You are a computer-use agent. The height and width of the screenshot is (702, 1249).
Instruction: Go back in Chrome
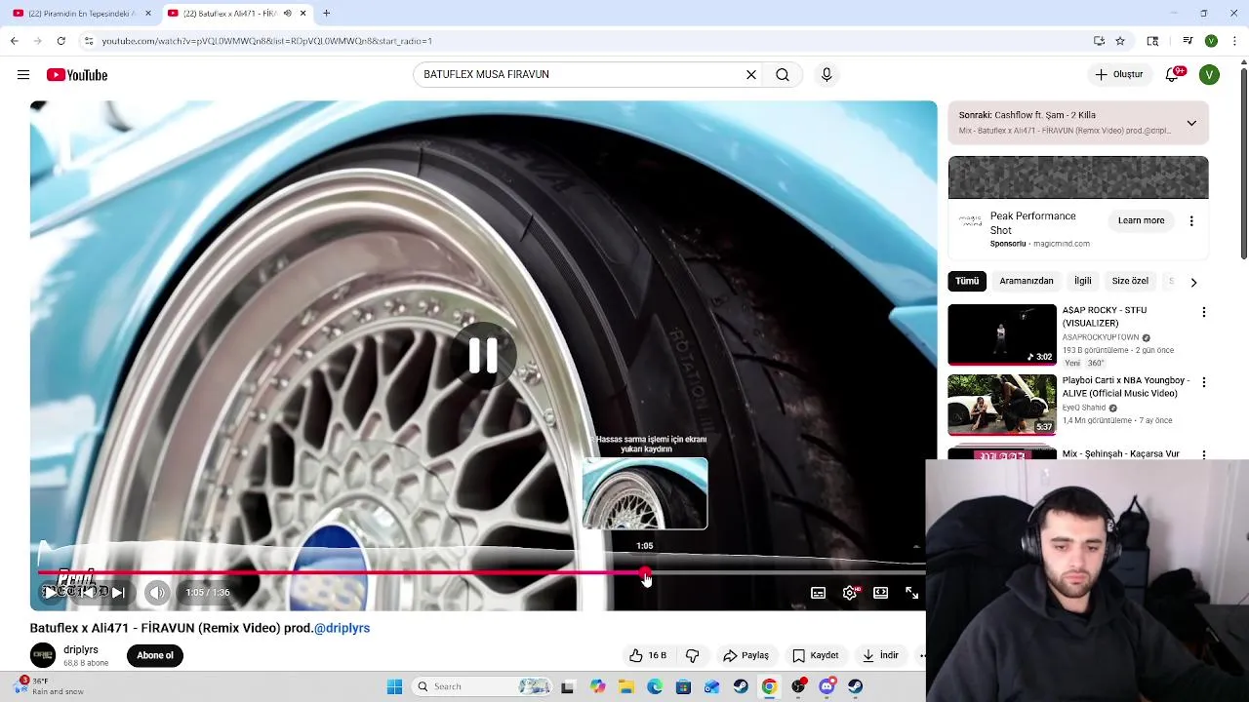[14, 41]
